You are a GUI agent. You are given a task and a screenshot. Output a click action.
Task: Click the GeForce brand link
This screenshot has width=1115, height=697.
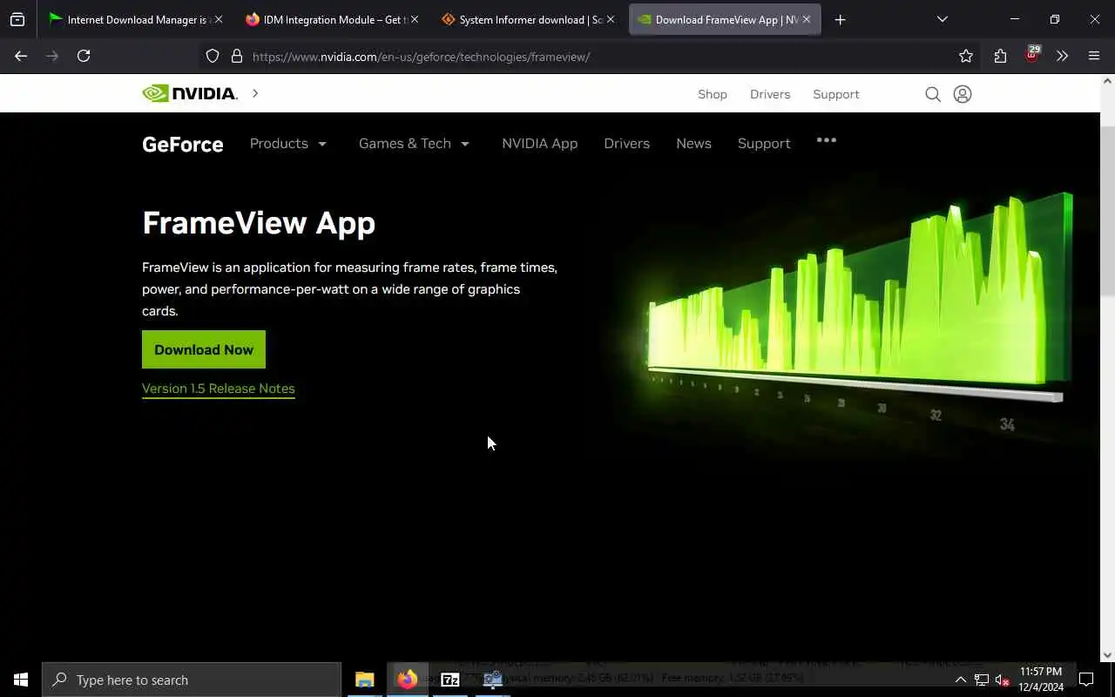182,144
